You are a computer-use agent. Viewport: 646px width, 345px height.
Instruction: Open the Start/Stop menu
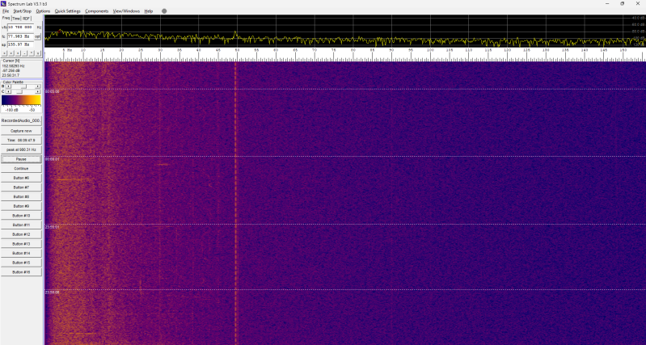point(23,11)
